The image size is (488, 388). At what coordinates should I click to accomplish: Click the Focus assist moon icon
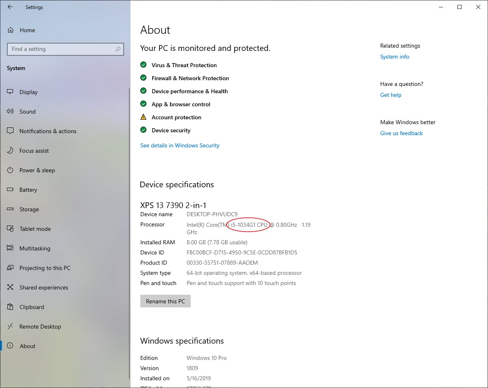(11, 151)
